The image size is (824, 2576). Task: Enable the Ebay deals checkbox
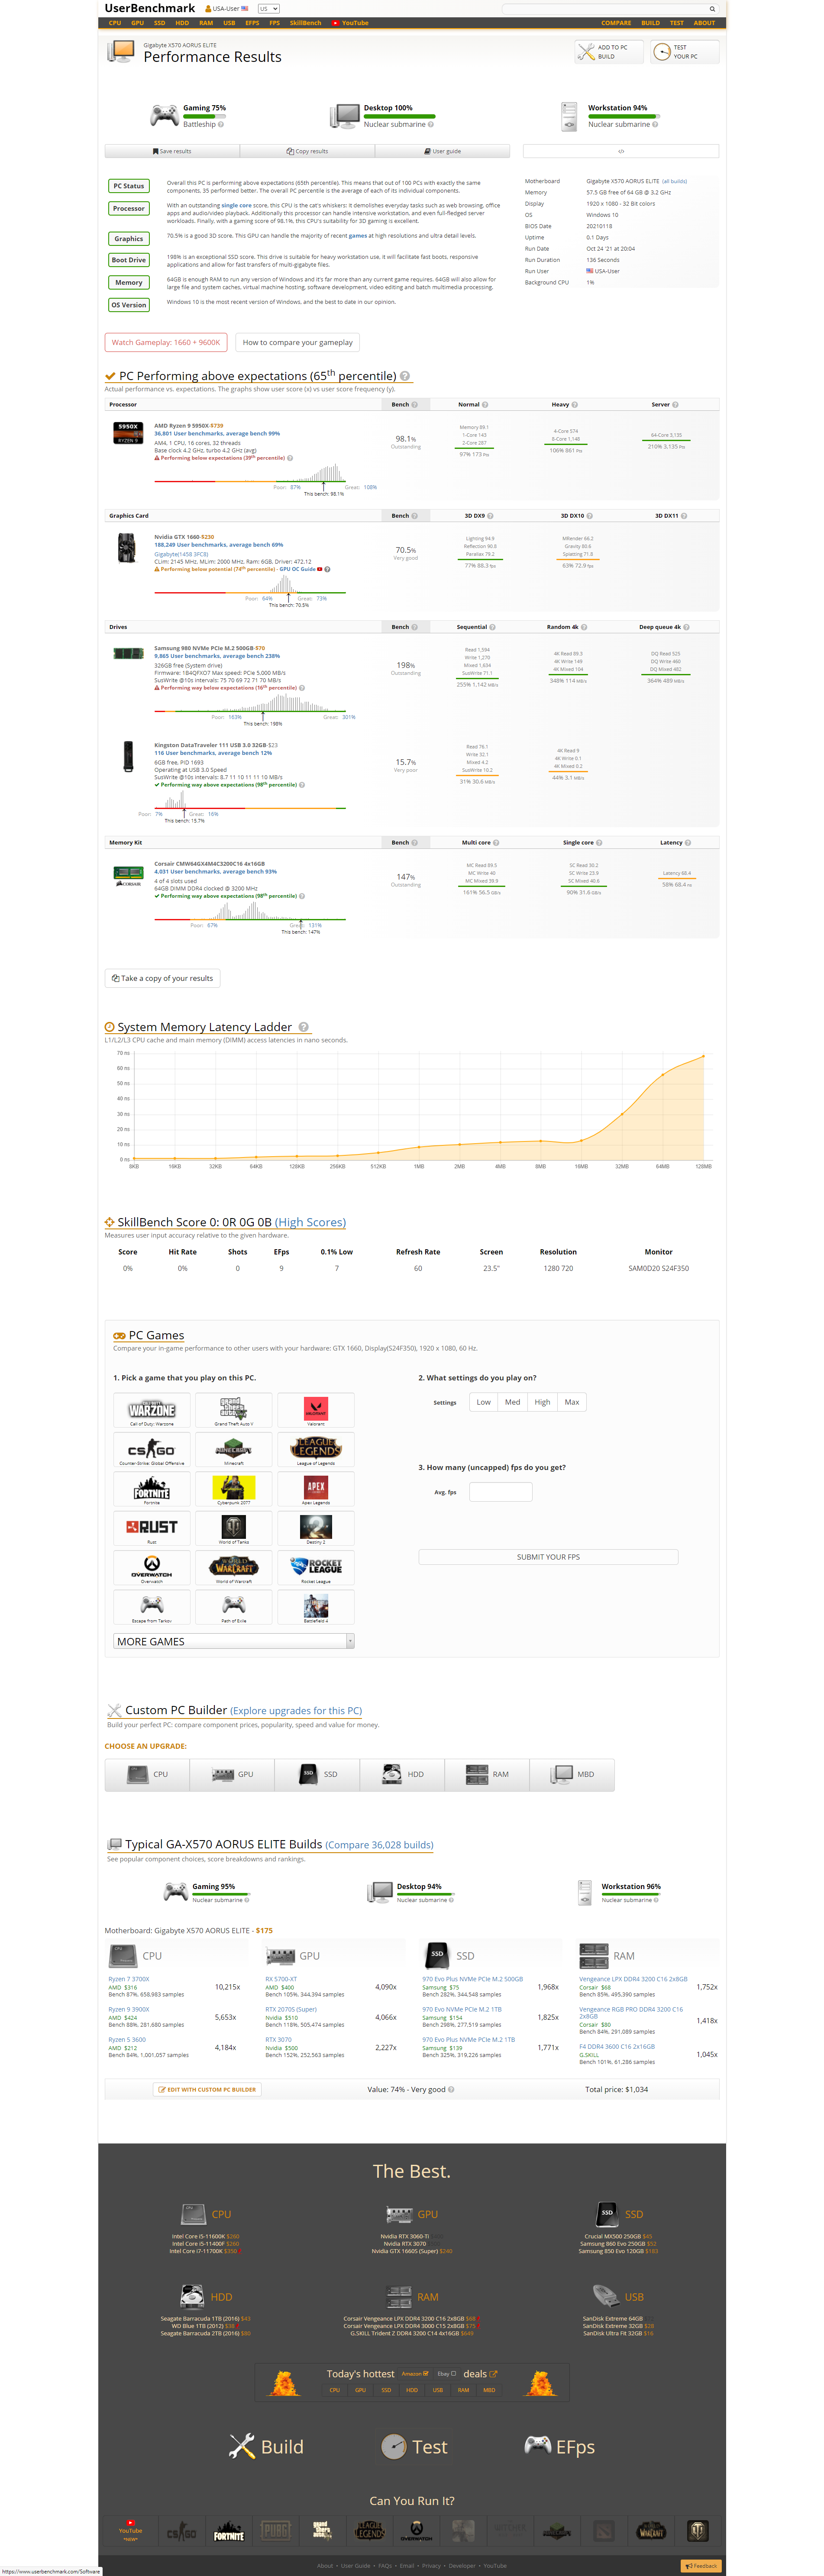[x=453, y=2373]
